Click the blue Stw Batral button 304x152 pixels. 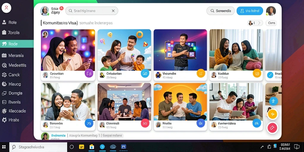pyautogui.click(x=250, y=11)
